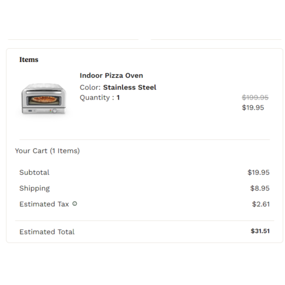The width and height of the screenshot is (285, 285).
Task: Click the Estimated Tax info icon
Action: pos(75,204)
